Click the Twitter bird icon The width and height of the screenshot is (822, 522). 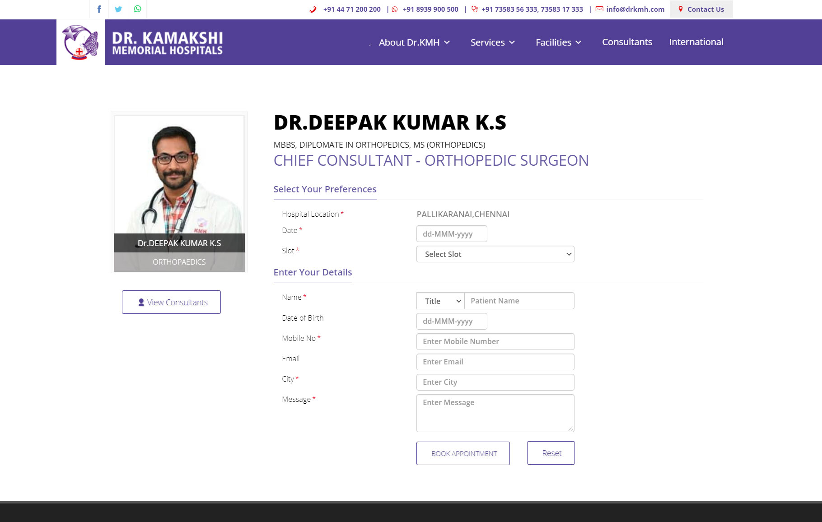click(x=118, y=9)
